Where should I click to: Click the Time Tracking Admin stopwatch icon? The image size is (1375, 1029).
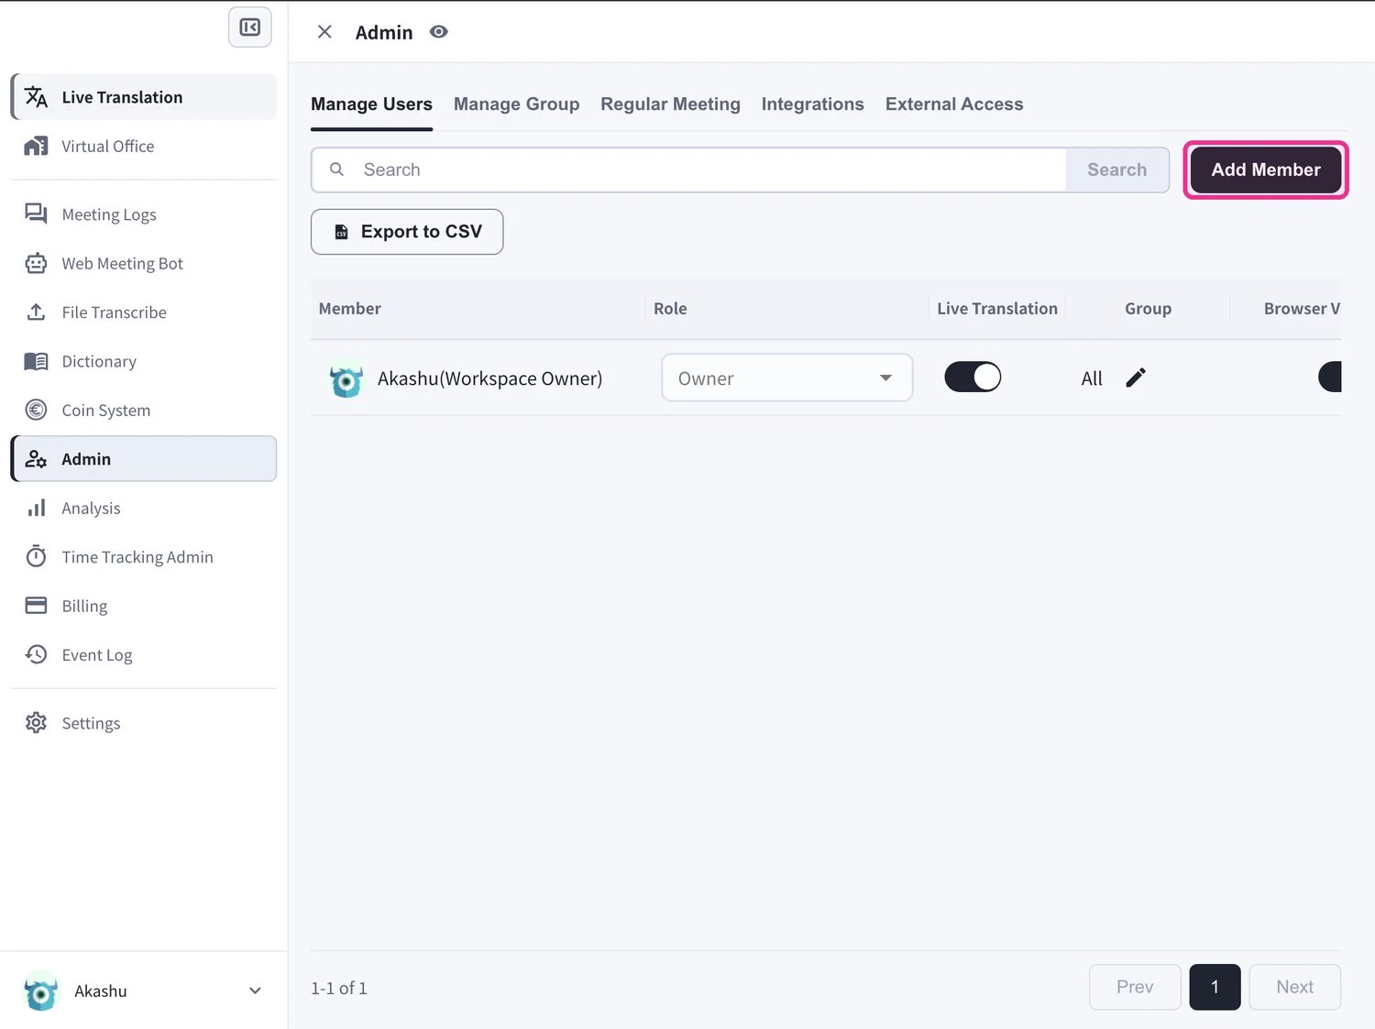point(36,556)
